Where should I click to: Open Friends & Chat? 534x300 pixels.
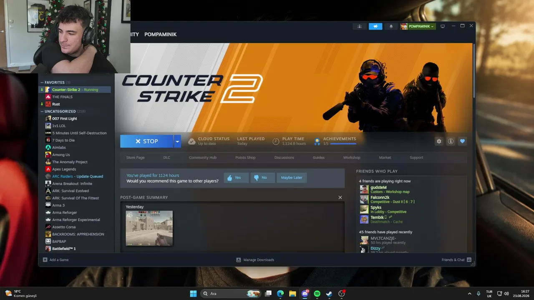pos(453,260)
